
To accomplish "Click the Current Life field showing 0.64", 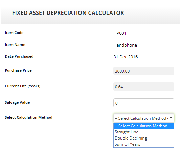I will pos(144,87).
